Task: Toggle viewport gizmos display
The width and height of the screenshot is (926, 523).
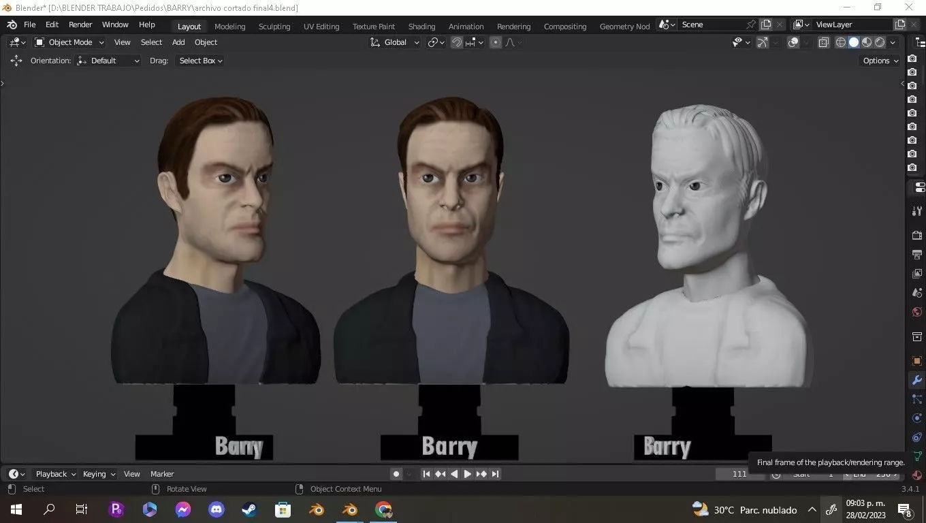Action: pos(763,42)
